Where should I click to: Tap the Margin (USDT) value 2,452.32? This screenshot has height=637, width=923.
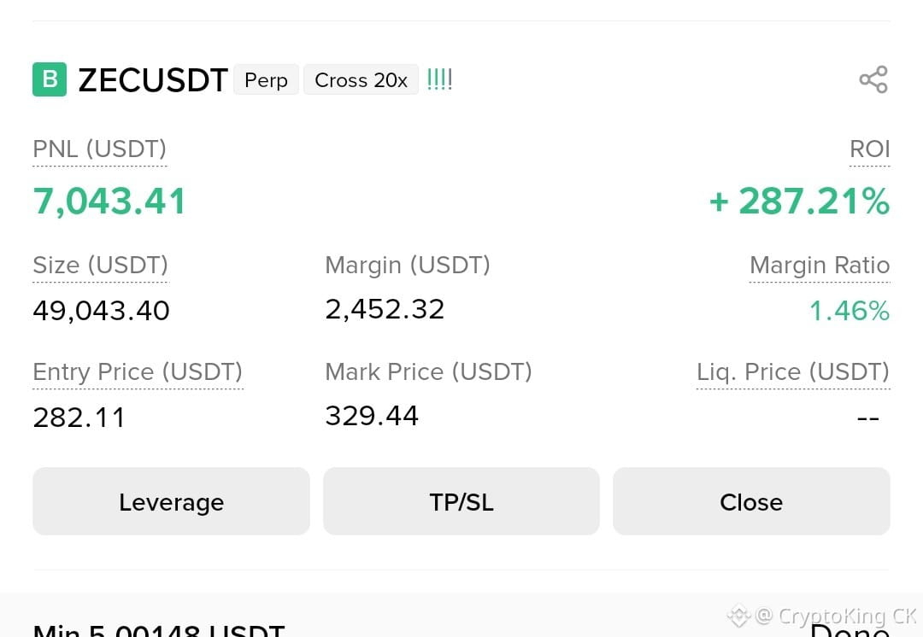click(385, 309)
